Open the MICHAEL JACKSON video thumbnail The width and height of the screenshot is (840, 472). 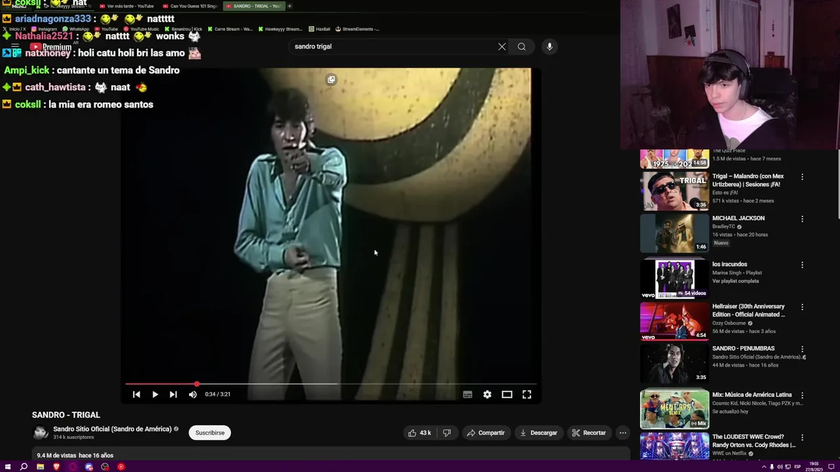(x=675, y=233)
